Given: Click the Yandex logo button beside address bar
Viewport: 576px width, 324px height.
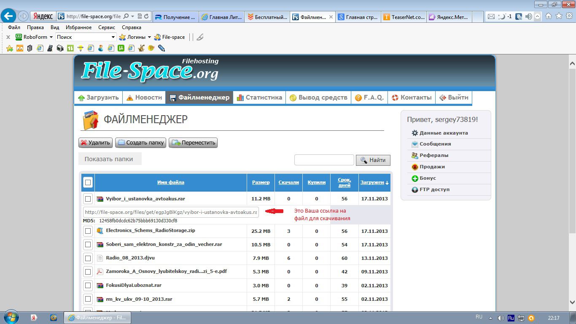Looking at the screenshot, I should pyautogui.click(x=43, y=16).
